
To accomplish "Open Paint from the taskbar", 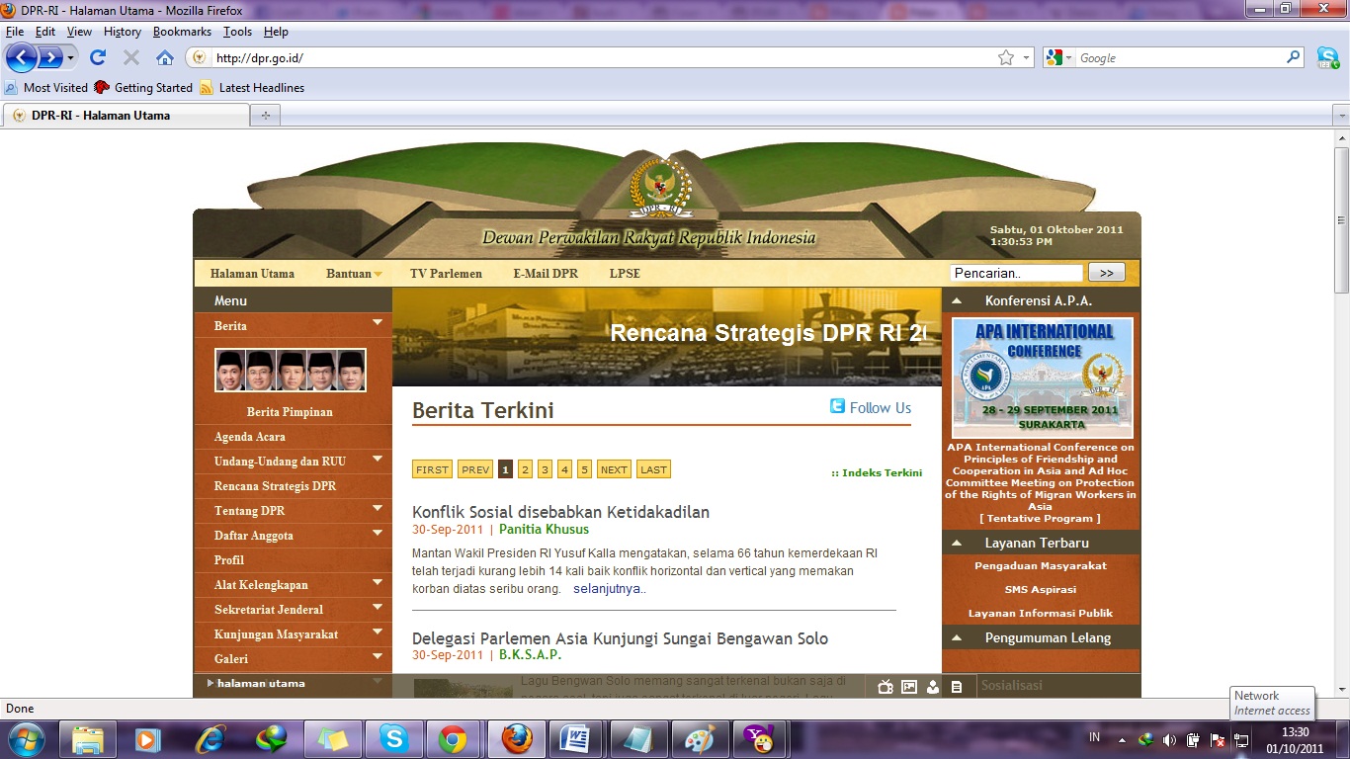I will click(x=699, y=738).
